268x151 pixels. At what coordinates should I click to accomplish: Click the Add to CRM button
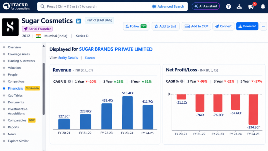tap(196, 26)
